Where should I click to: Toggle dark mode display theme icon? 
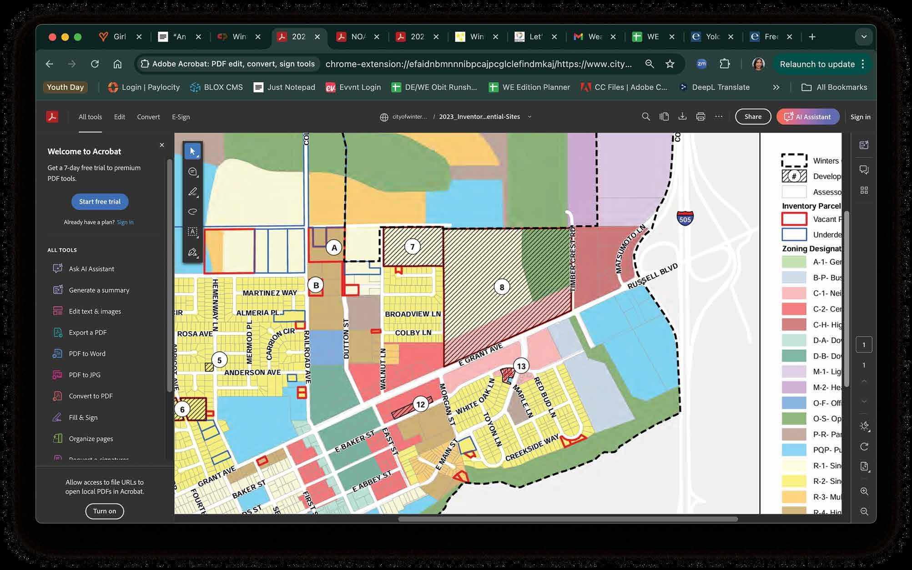864,426
